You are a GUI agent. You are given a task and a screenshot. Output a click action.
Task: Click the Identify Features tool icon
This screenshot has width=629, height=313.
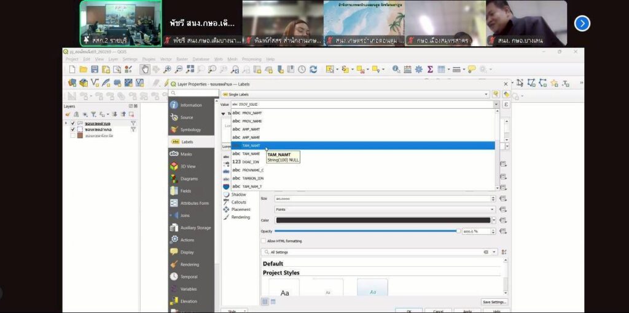click(396, 69)
